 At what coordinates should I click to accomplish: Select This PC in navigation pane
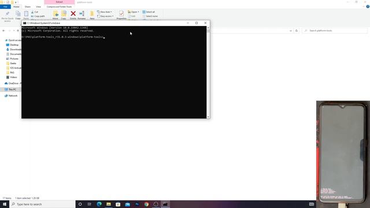click(x=10, y=90)
